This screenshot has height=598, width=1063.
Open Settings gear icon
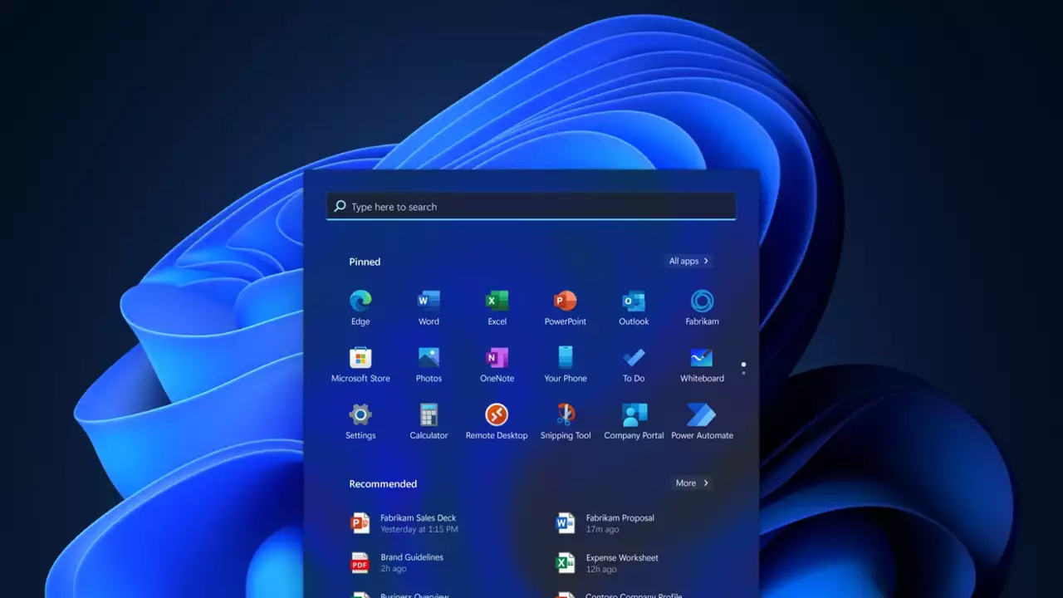pos(360,422)
